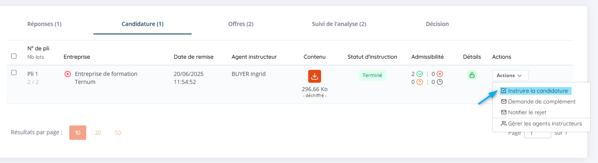The height and width of the screenshot is (163, 598).
Task: Click the red rejected-company cross icon
Action: coord(68,74)
